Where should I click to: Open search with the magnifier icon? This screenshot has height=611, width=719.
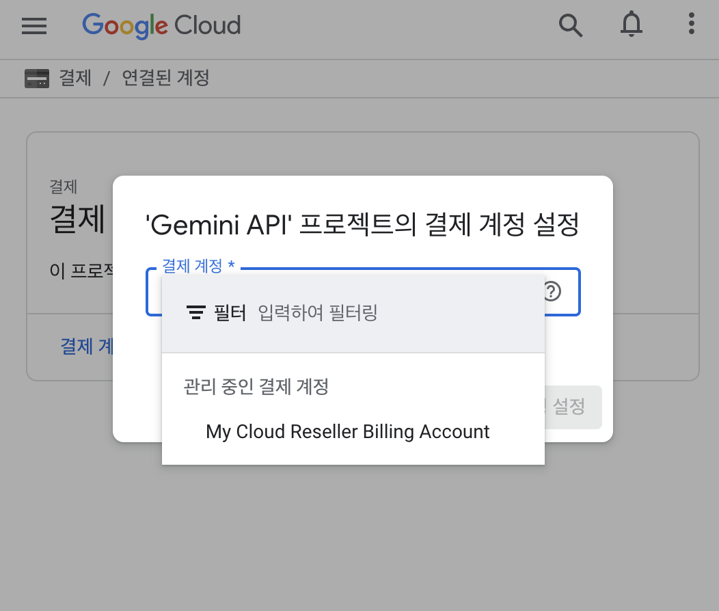click(571, 25)
